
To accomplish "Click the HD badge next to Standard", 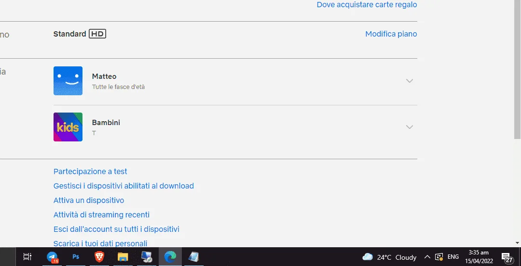I will click(x=97, y=34).
